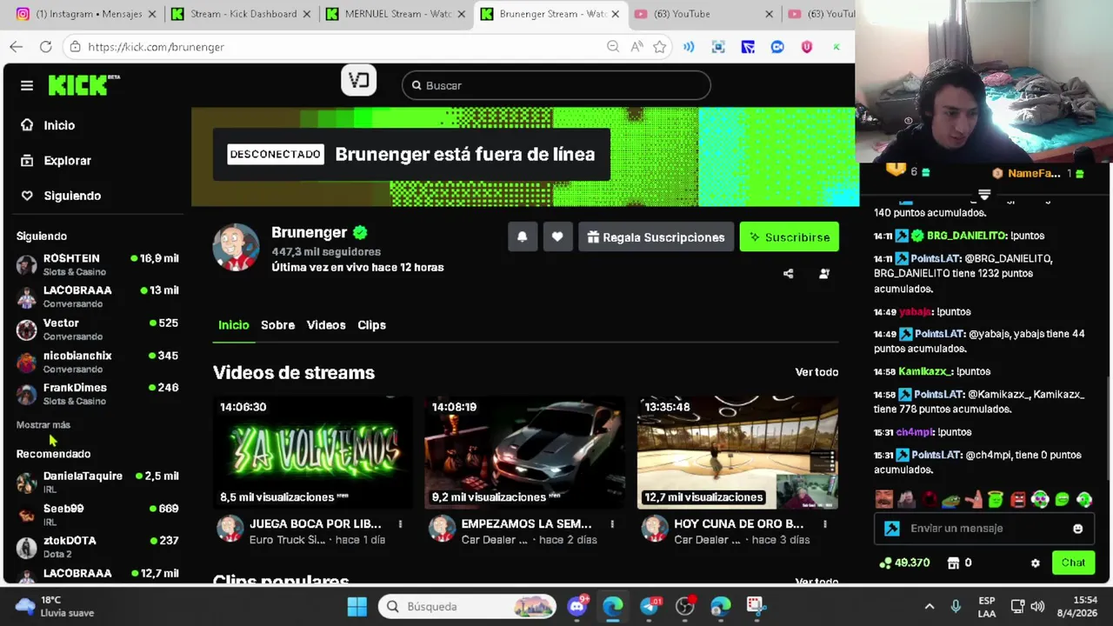Click PointsLAT username in ch4mpi reply
1113x626 pixels.
coord(938,455)
